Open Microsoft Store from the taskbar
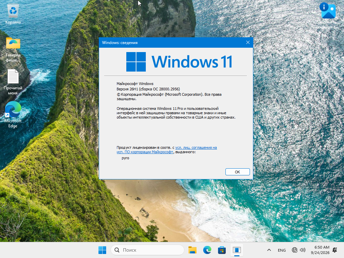 [222, 250]
